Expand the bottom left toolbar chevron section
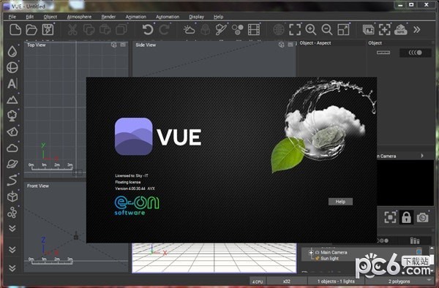The image size is (439, 288). click(12, 268)
